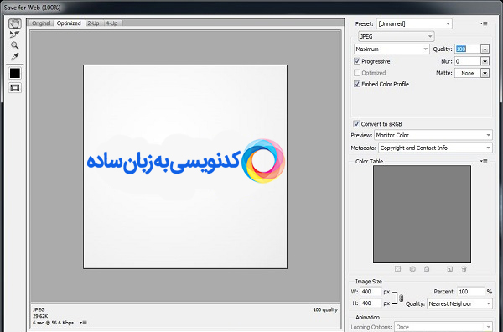Open the Color Table panel menu
Screen dimensions: 503x332
(x=484, y=161)
